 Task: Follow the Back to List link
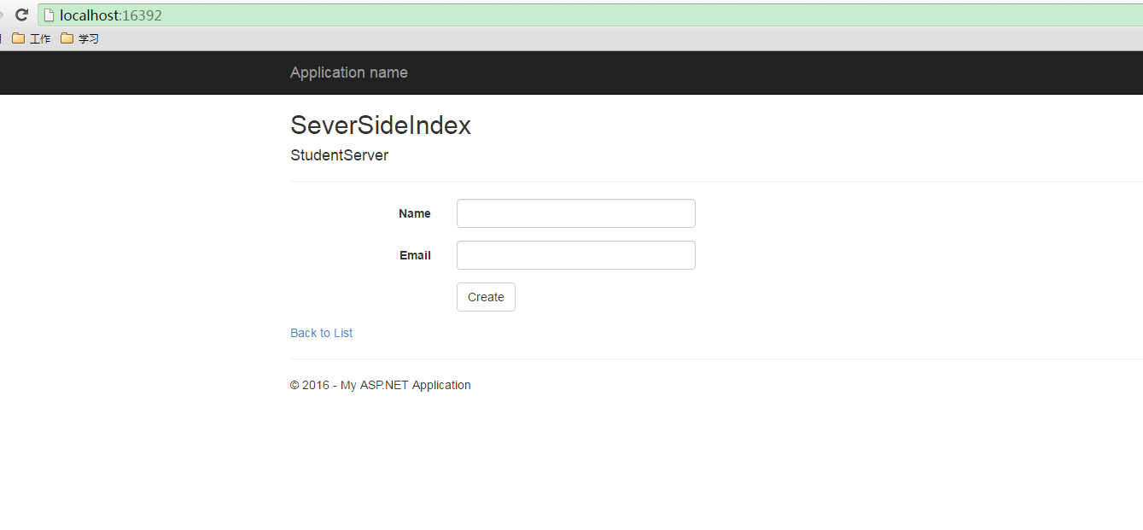[x=321, y=333]
